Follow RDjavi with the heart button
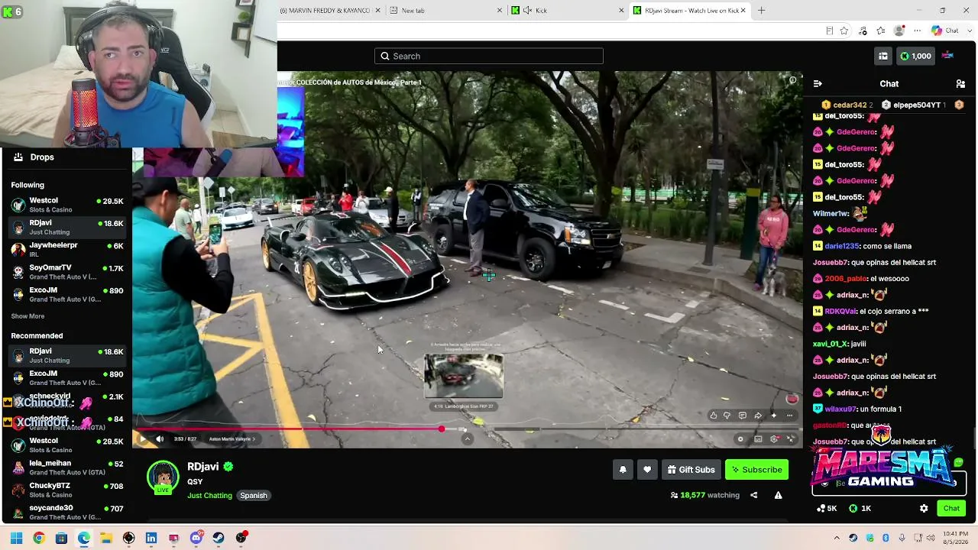The image size is (978, 550). (x=647, y=470)
